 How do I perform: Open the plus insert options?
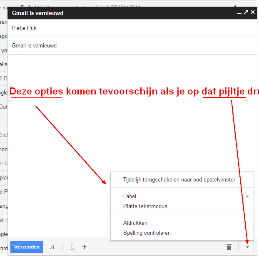point(85,247)
